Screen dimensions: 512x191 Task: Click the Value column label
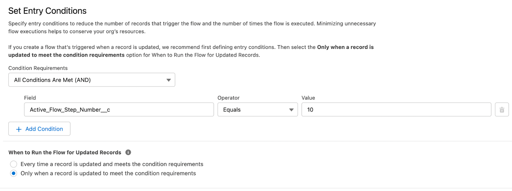pyautogui.click(x=308, y=98)
